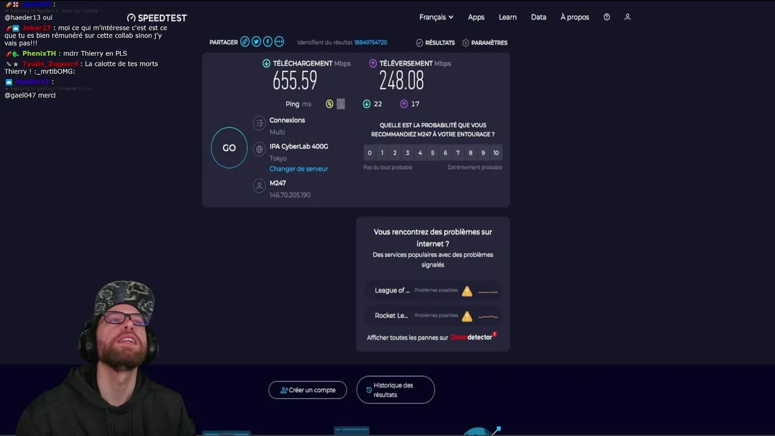Rate recommendation score 0

369,153
